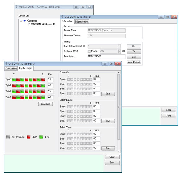Toggle the leftmost Byte3 red output indicator
The height and width of the screenshot is (176, 183).
[14, 97]
